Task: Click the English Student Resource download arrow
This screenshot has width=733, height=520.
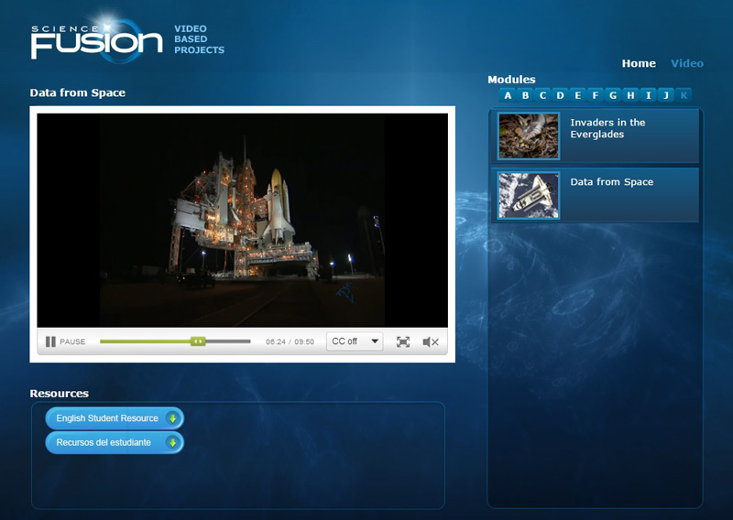Action: pos(172,418)
